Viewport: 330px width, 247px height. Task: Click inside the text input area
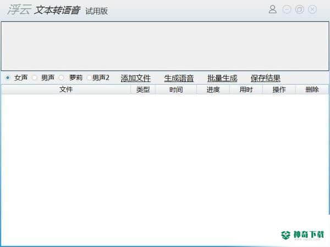tap(165, 46)
